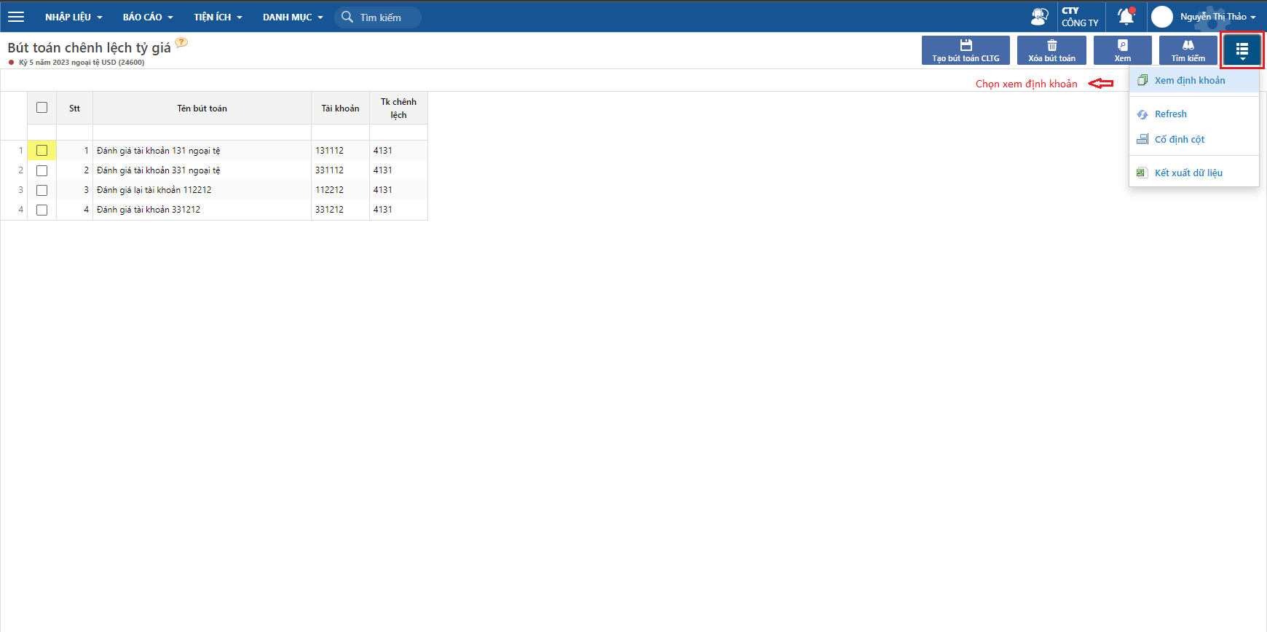Check row 'Đánh giá lại tài khoản 112212'
The image size is (1267, 632).
(42, 190)
